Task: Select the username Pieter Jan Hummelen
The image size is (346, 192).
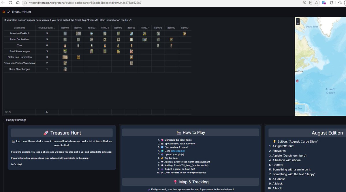Action: 20,57
